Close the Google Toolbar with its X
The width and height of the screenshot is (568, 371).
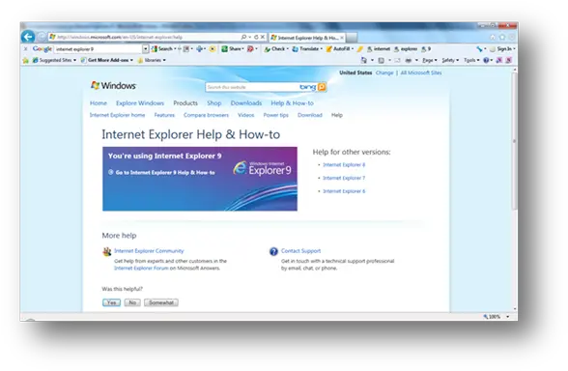pos(25,49)
